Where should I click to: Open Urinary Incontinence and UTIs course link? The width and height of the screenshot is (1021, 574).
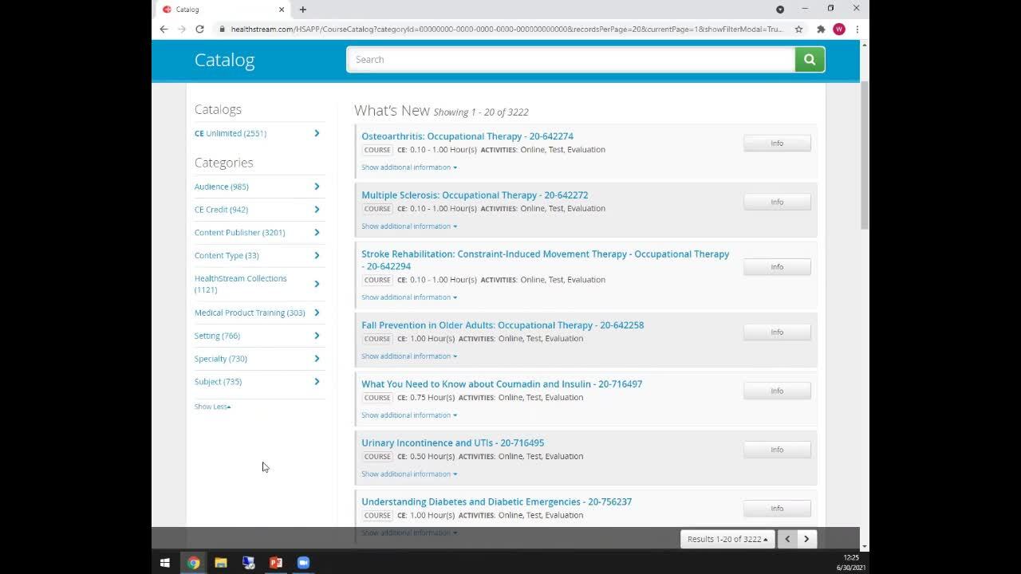pyautogui.click(x=452, y=443)
